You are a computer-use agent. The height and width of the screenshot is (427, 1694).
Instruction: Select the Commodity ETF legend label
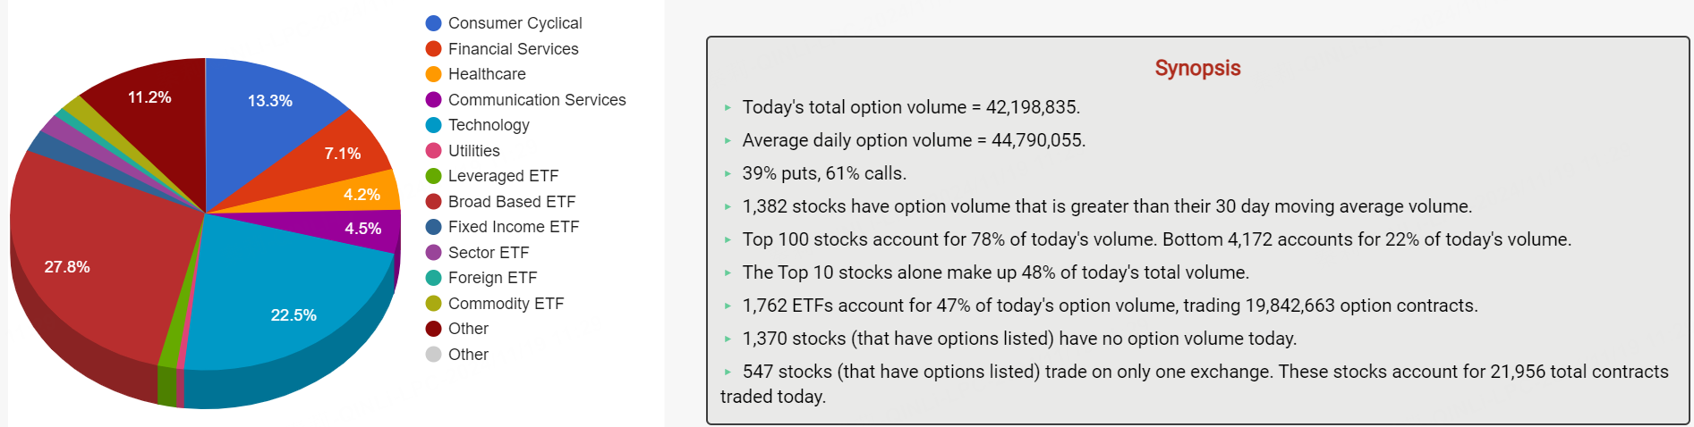pos(506,304)
